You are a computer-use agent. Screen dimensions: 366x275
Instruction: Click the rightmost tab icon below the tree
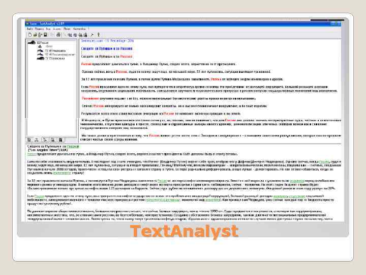click(60, 140)
